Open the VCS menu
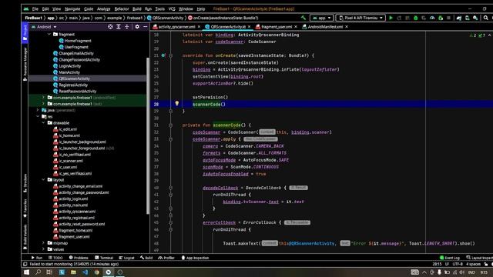This screenshot has height=277, width=493. coord(172,8)
